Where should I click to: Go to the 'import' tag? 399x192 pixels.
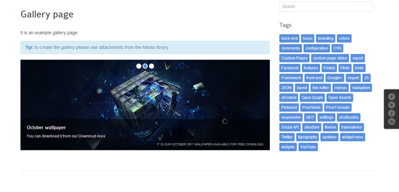pos(353,78)
